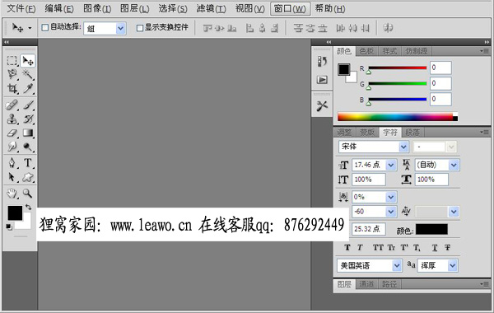494x313 pixels.
Task: Open the 窗口(W) menu
Action: pyautogui.click(x=290, y=8)
